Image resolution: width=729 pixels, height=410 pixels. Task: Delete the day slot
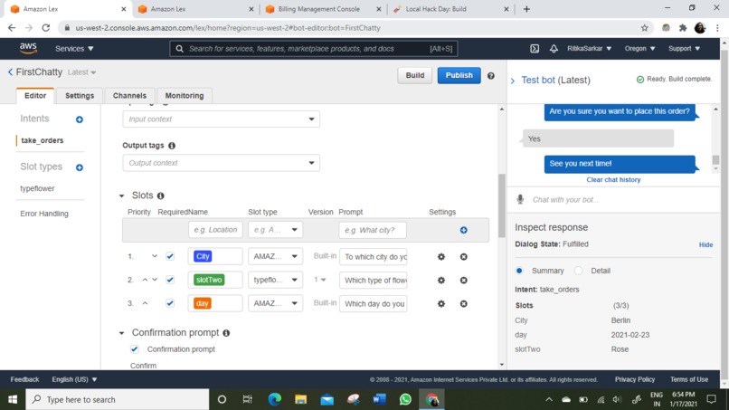463,303
